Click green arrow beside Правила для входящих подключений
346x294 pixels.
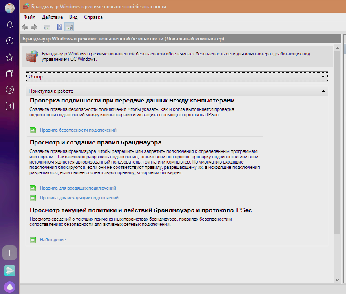tap(33, 188)
